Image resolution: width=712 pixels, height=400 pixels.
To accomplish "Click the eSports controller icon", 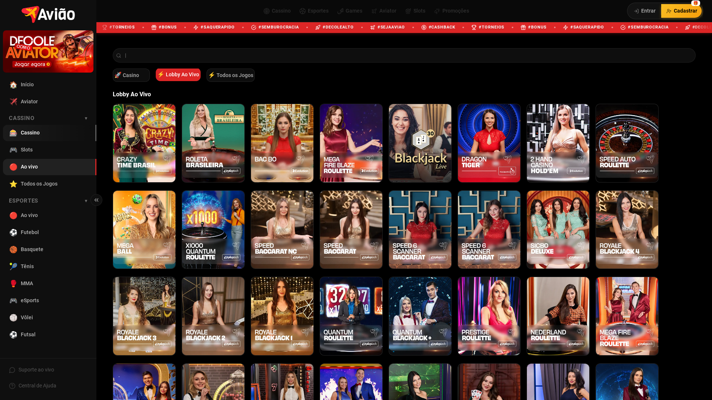I will tap(13, 300).
